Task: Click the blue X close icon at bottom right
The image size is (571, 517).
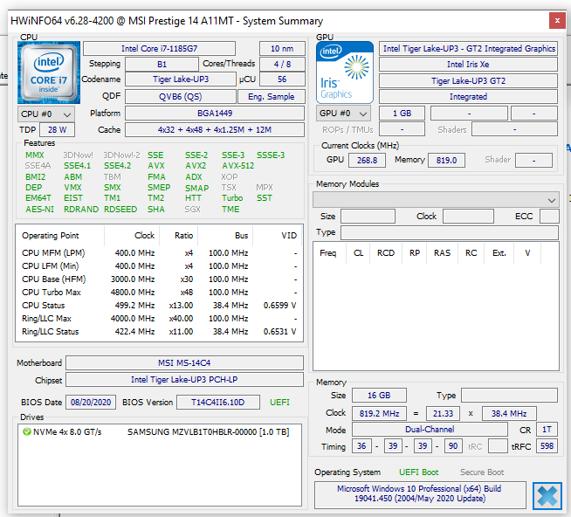Action: point(546,494)
